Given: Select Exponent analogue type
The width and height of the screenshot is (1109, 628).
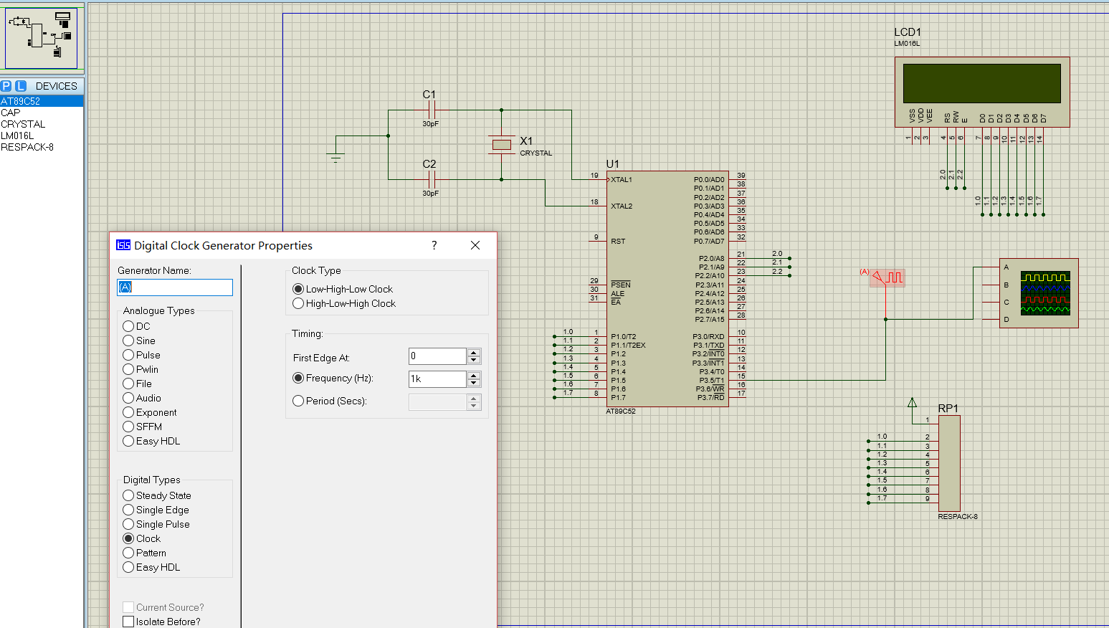Looking at the screenshot, I should (x=128, y=412).
